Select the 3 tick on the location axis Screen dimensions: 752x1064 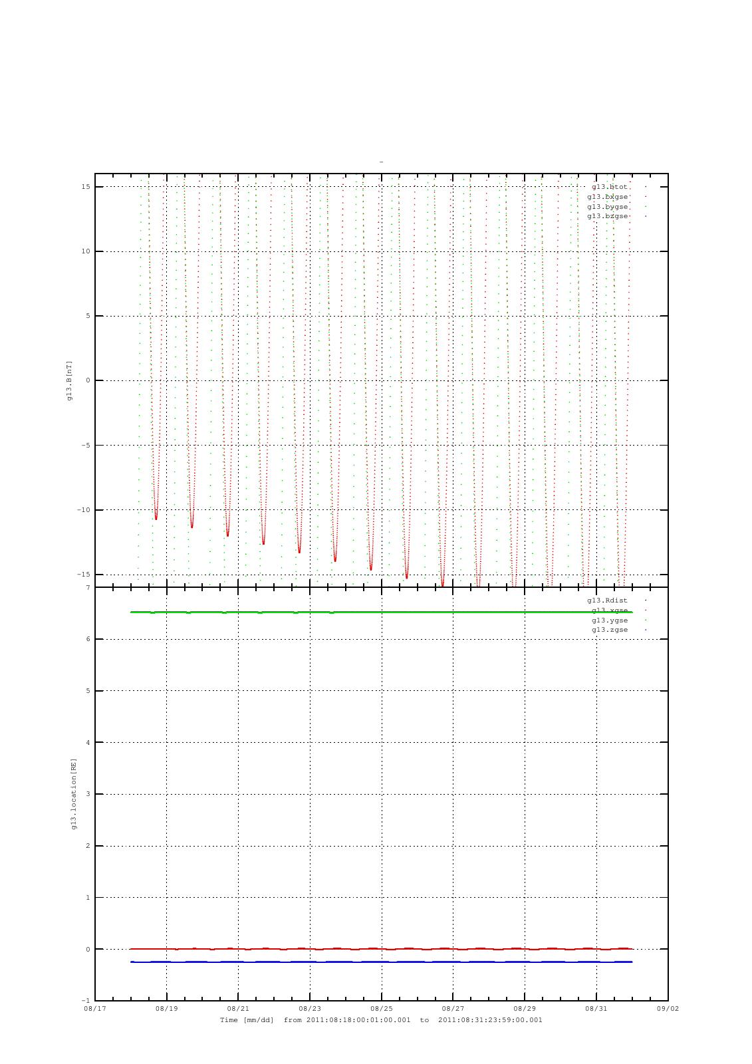click(88, 794)
